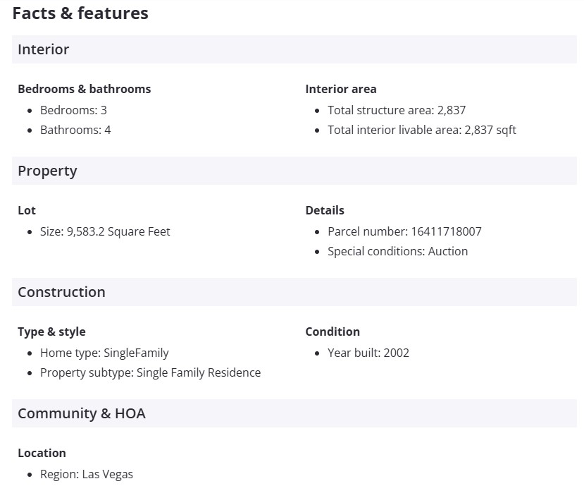Click the Construction section header
The width and height of the screenshot is (584, 498).
pyautogui.click(x=61, y=292)
